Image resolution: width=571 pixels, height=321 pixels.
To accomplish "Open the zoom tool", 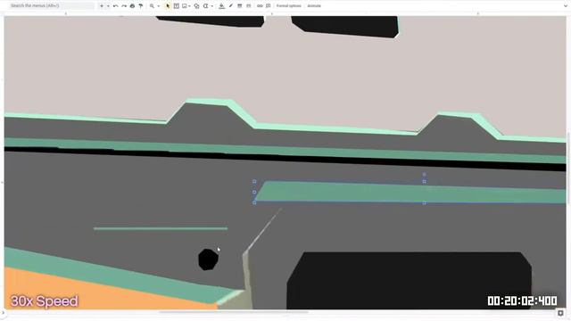I will (152, 6).
